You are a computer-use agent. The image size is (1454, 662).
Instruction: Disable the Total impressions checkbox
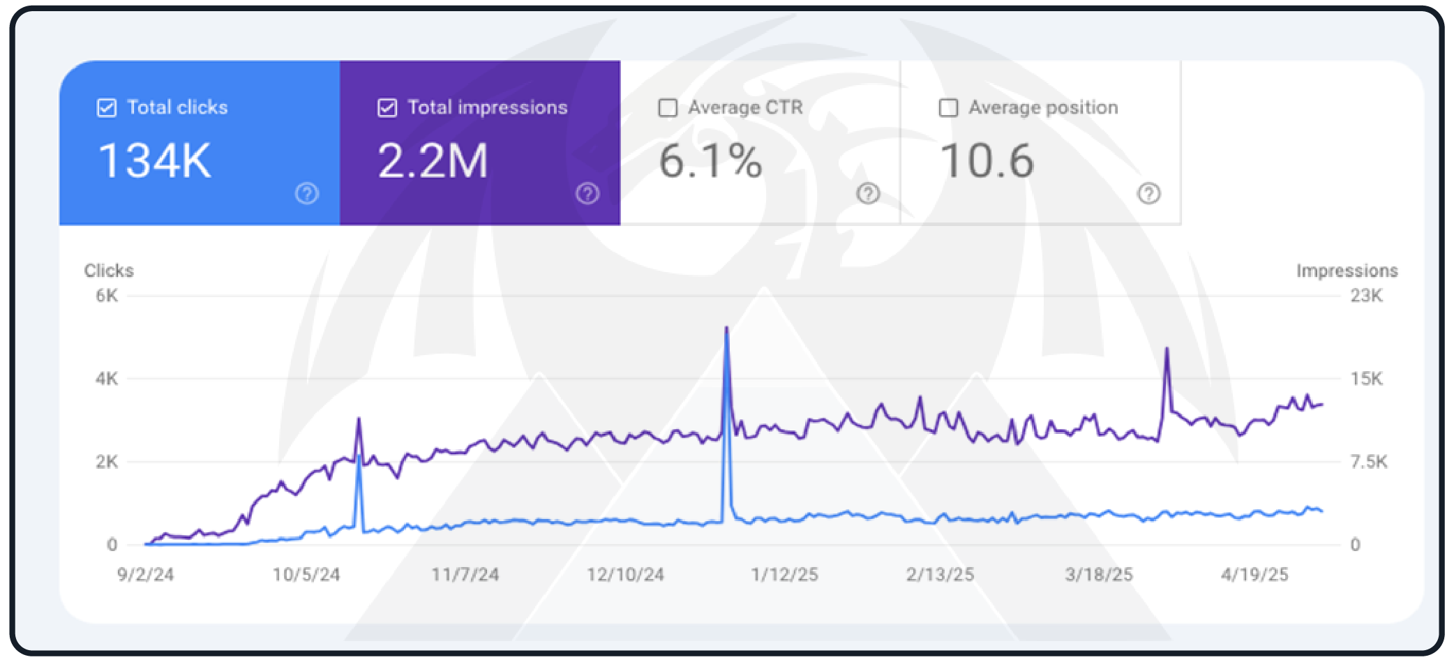387,108
